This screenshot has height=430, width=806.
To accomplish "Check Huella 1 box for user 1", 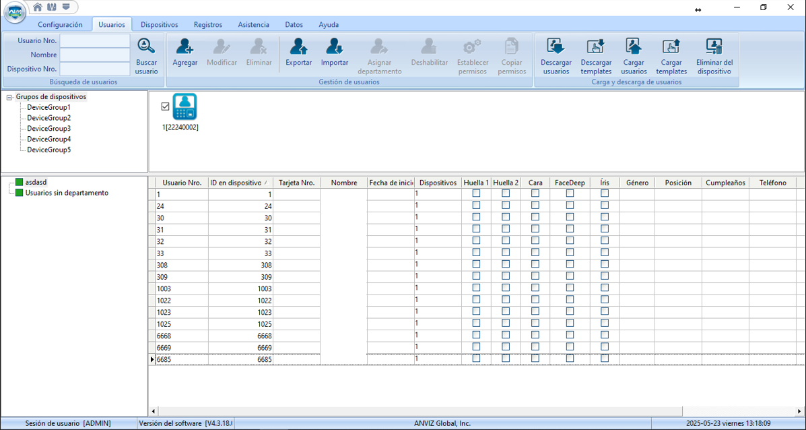I will (477, 193).
